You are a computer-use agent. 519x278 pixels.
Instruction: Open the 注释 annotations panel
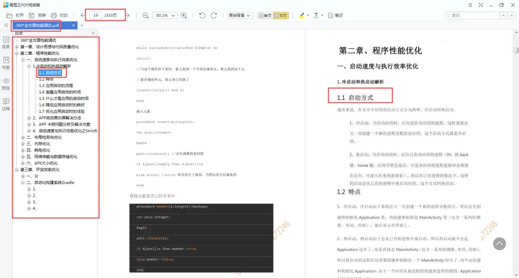click(x=6, y=103)
